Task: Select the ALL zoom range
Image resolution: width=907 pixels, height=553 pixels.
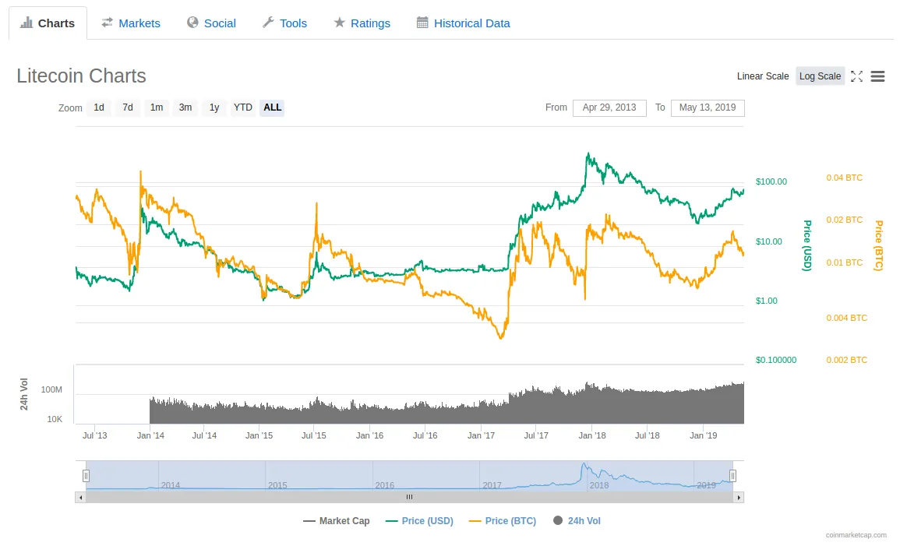Action: (272, 107)
